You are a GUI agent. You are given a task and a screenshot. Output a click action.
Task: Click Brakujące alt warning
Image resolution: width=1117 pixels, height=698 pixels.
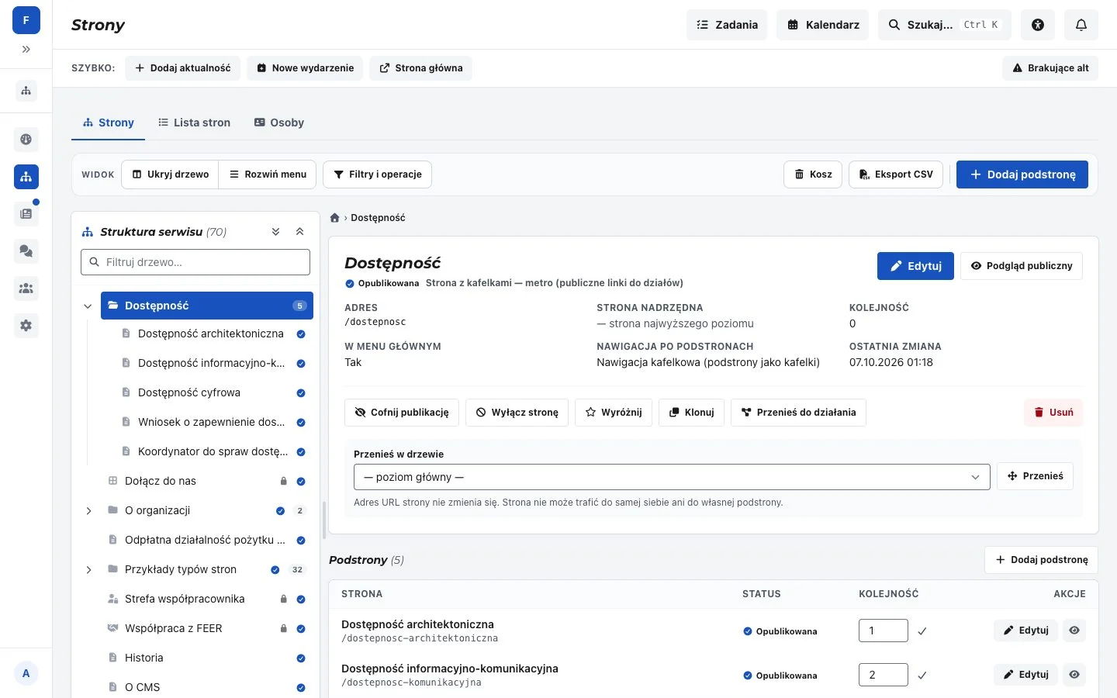point(1050,68)
